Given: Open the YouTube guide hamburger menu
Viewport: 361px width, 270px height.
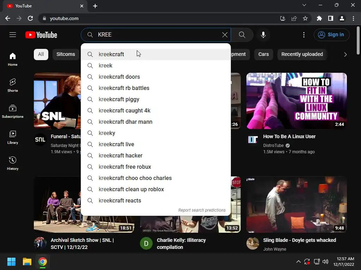Looking at the screenshot, I should pyautogui.click(x=13, y=35).
